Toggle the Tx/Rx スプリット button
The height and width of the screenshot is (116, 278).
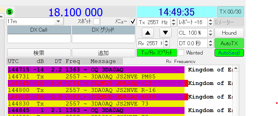(x=157, y=53)
